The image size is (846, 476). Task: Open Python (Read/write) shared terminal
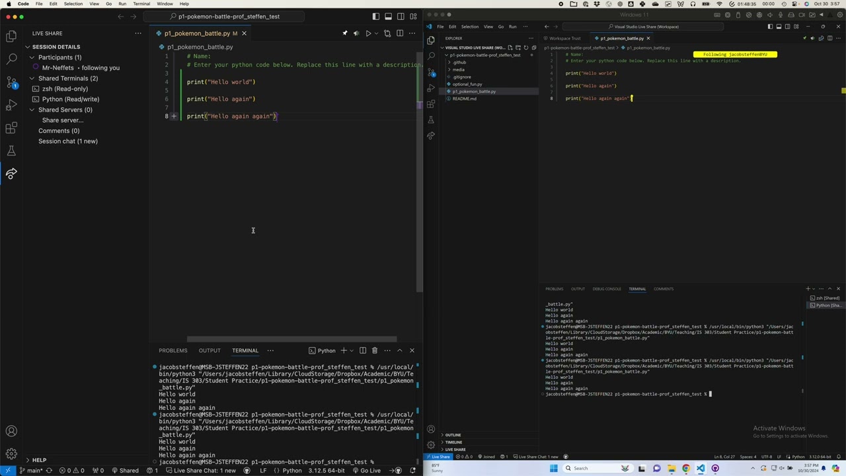pyautogui.click(x=71, y=99)
